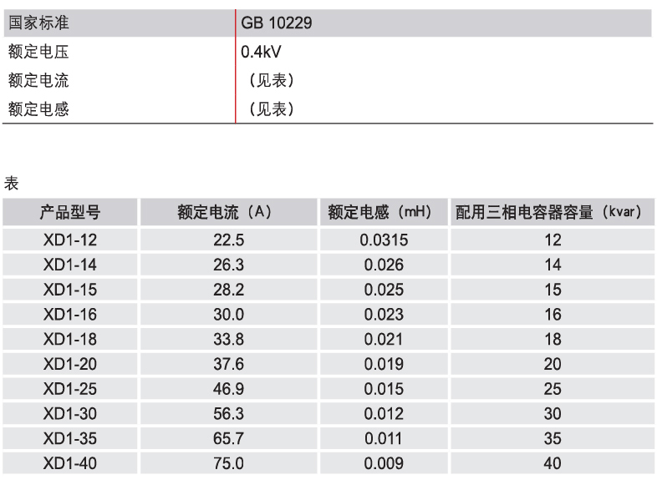The width and height of the screenshot is (657, 500).
Task: Select the 0.009 inductance value
Action: [383, 463]
